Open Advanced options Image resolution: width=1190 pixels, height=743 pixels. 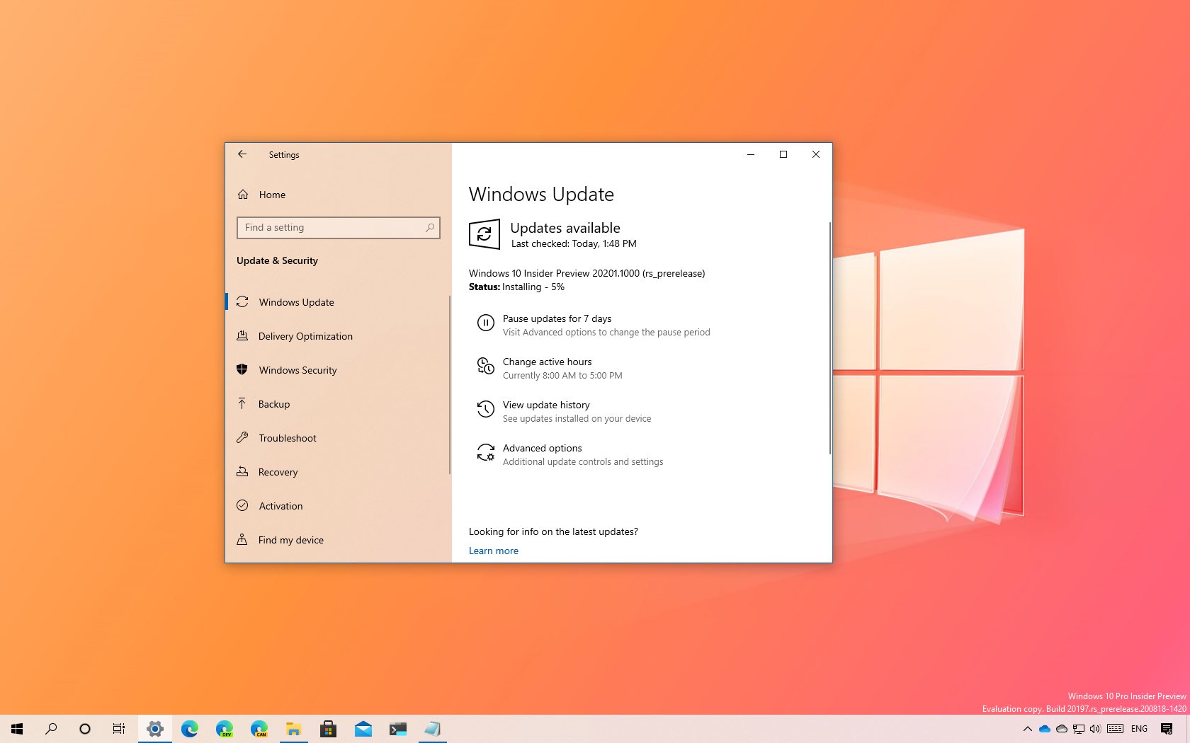point(542,449)
